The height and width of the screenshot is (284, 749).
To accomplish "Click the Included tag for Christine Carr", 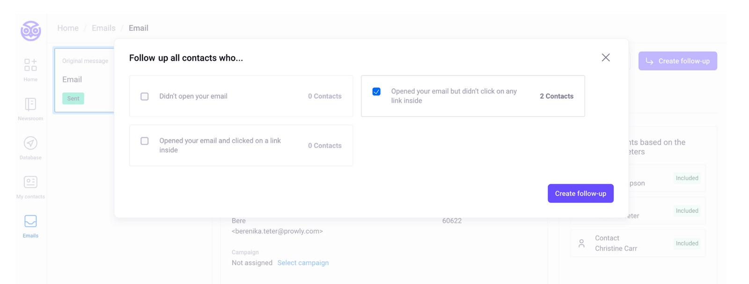I will [687, 243].
